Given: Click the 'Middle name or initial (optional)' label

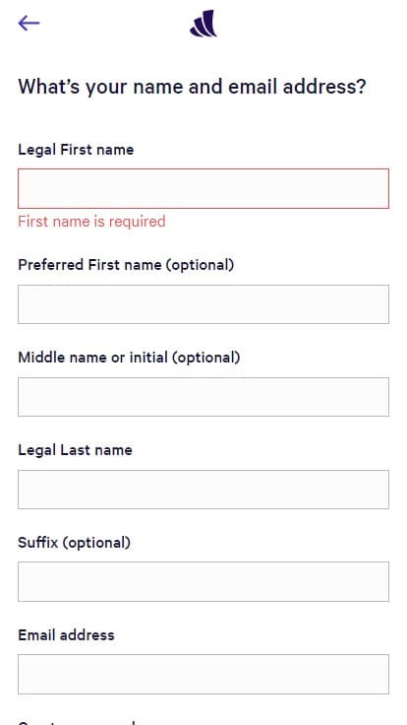Looking at the screenshot, I should [x=129, y=358].
